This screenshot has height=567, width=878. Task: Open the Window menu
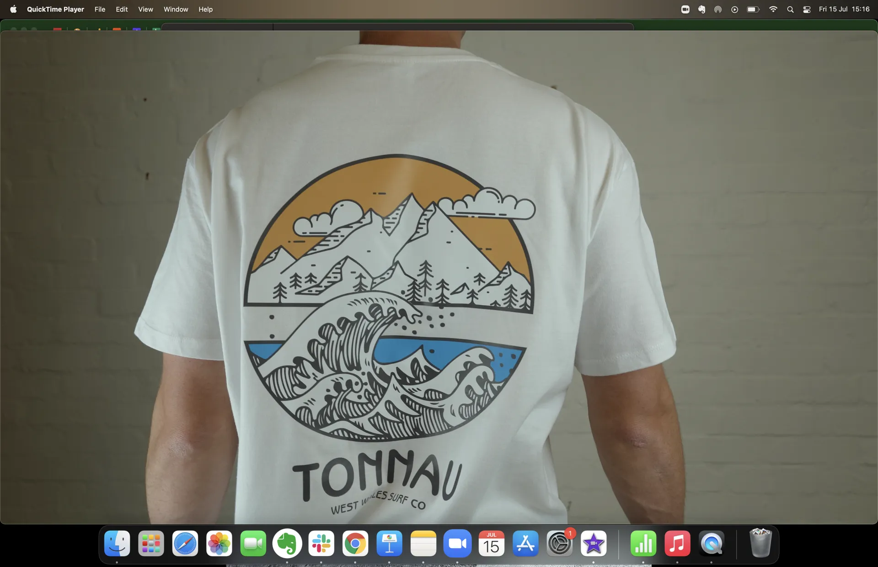point(176,9)
